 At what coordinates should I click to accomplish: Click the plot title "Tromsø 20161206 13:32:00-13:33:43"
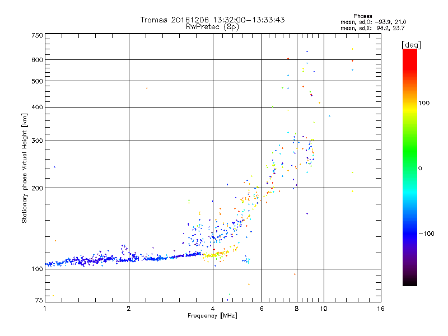click(212, 20)
